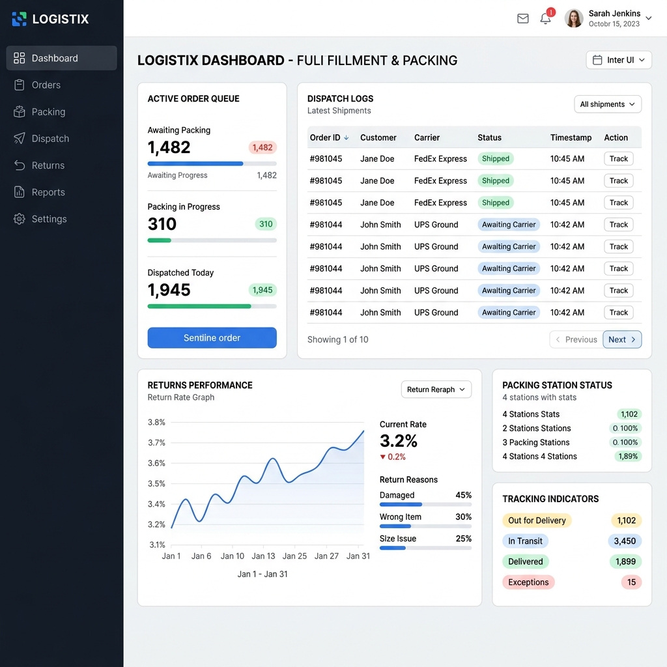
Task: Click the Status column header
Action: pos(489,137)
